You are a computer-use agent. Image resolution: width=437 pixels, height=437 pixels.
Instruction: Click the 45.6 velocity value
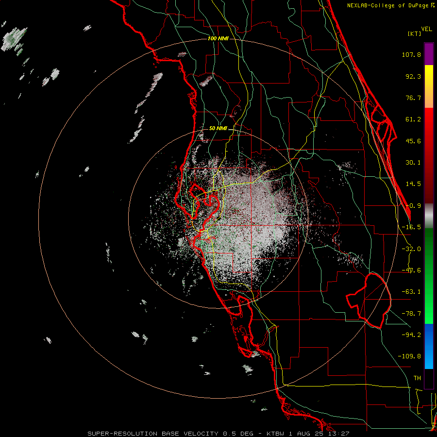pos(413,141)
